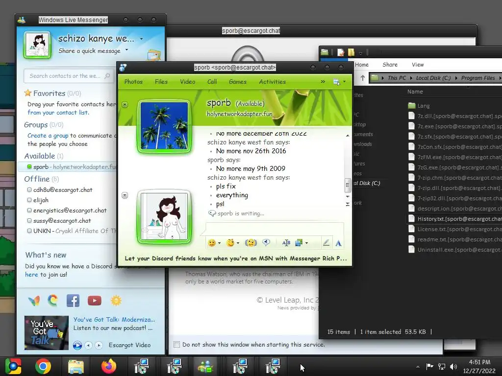Screen dimensions: 502x376
Task: Open Activities in the chat toolbar
Action: tap(273, 82)
